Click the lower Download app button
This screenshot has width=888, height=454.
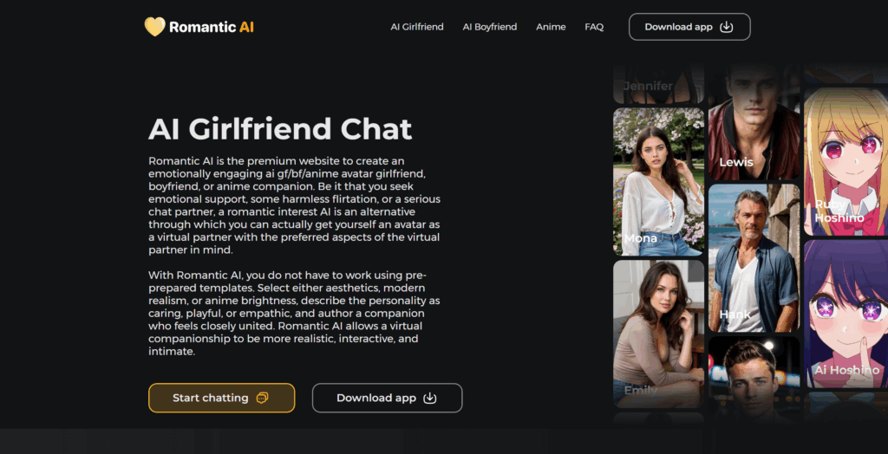click(x=388, y=398)
